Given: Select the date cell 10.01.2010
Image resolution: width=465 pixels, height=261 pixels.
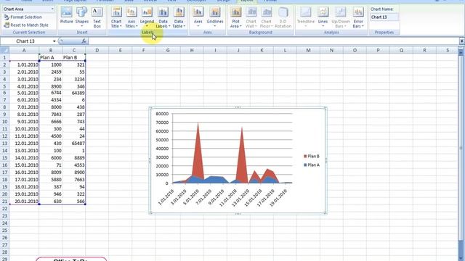Looking at the screenshot, I should (24, 129).
